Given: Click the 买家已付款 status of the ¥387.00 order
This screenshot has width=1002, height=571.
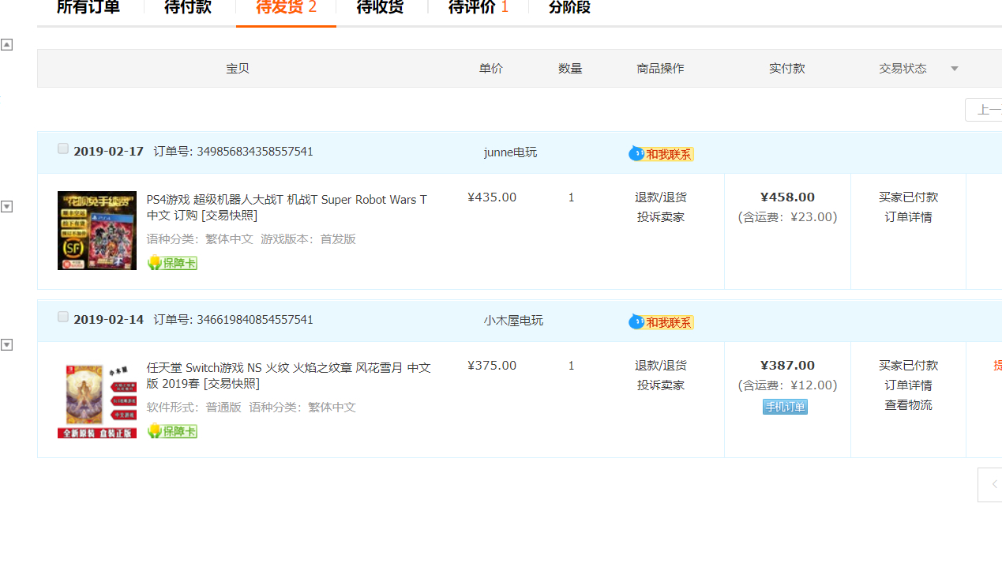Looking at the screenshot, I should tap(908, 366).
